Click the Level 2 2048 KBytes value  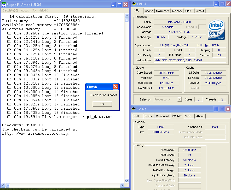[x=213, y=83]
